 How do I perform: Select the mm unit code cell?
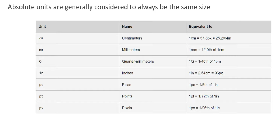coord(41,50)
